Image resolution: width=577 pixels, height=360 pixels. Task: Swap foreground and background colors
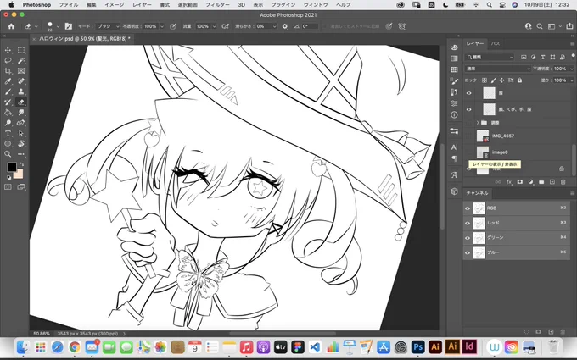pyautogui.click(x=22, y=164)
